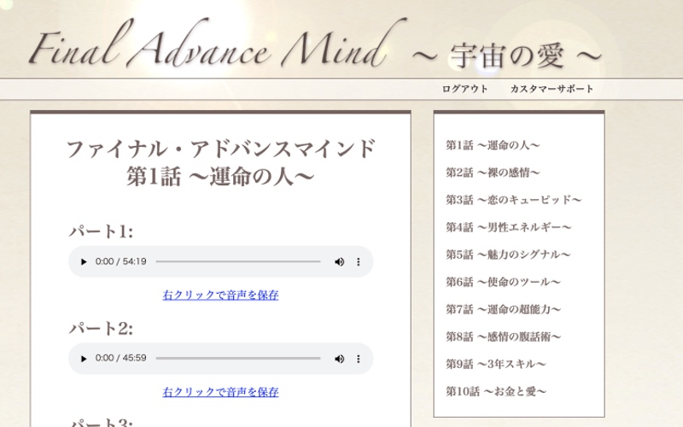683x427 pixels.
Task: Open 第6話 ～使命のツール～ in the sidebar
Action: click(x=503, y=282)
